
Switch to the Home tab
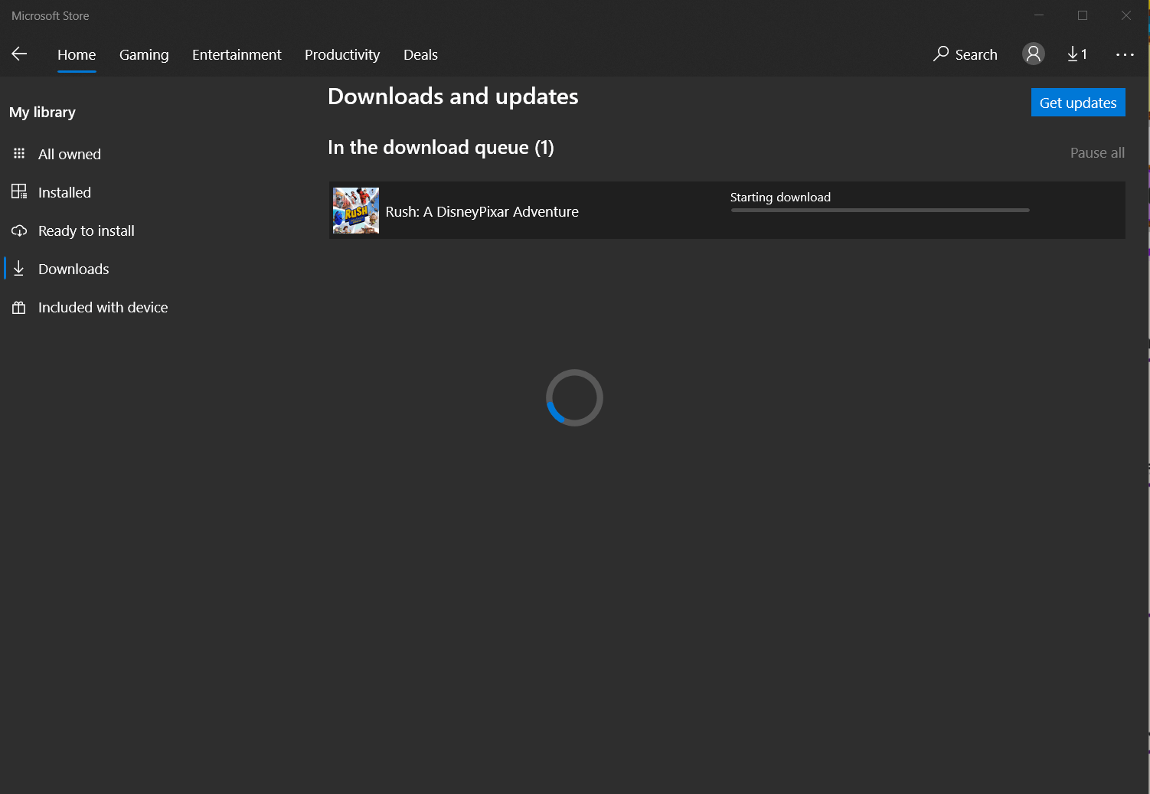(77, 55)
